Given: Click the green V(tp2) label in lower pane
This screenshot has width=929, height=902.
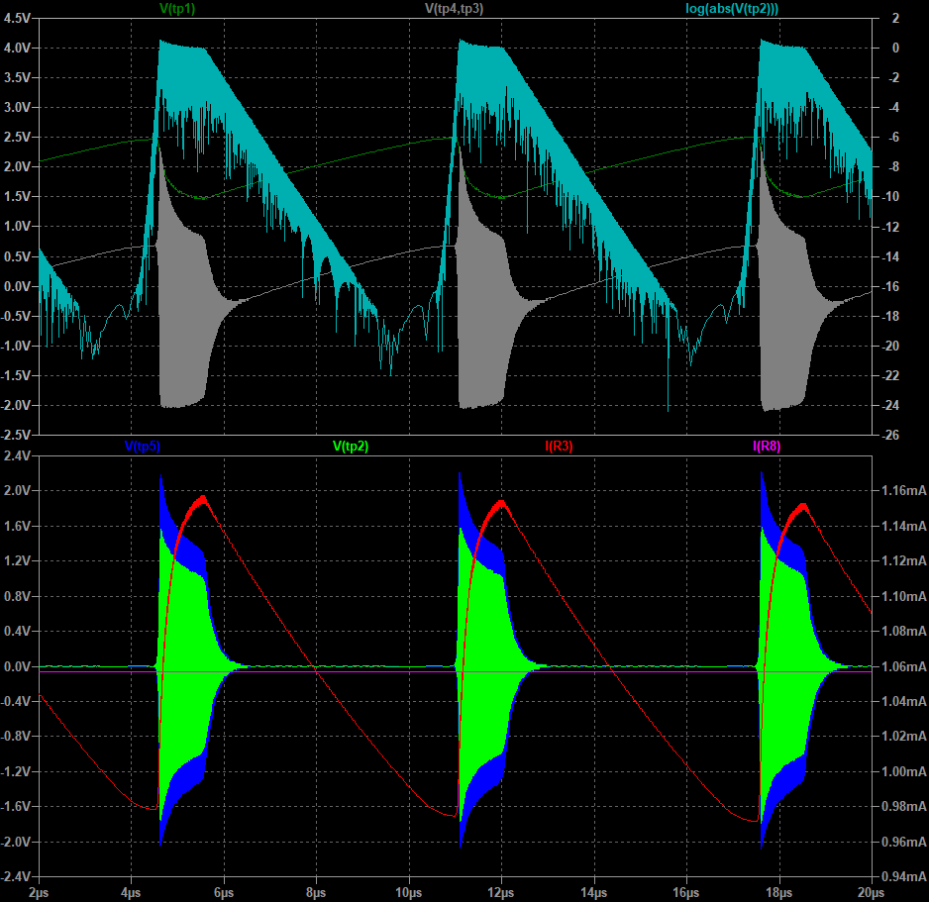Looking at the screenshot, I should pos(351,447).
